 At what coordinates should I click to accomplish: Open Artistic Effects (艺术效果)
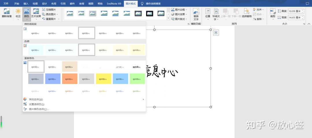click(36, 14)
